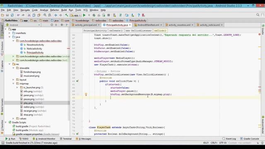Screen dimensions: 265x149
Task: Click the CRLF line separator indicator
Action: tap(214, 143)
